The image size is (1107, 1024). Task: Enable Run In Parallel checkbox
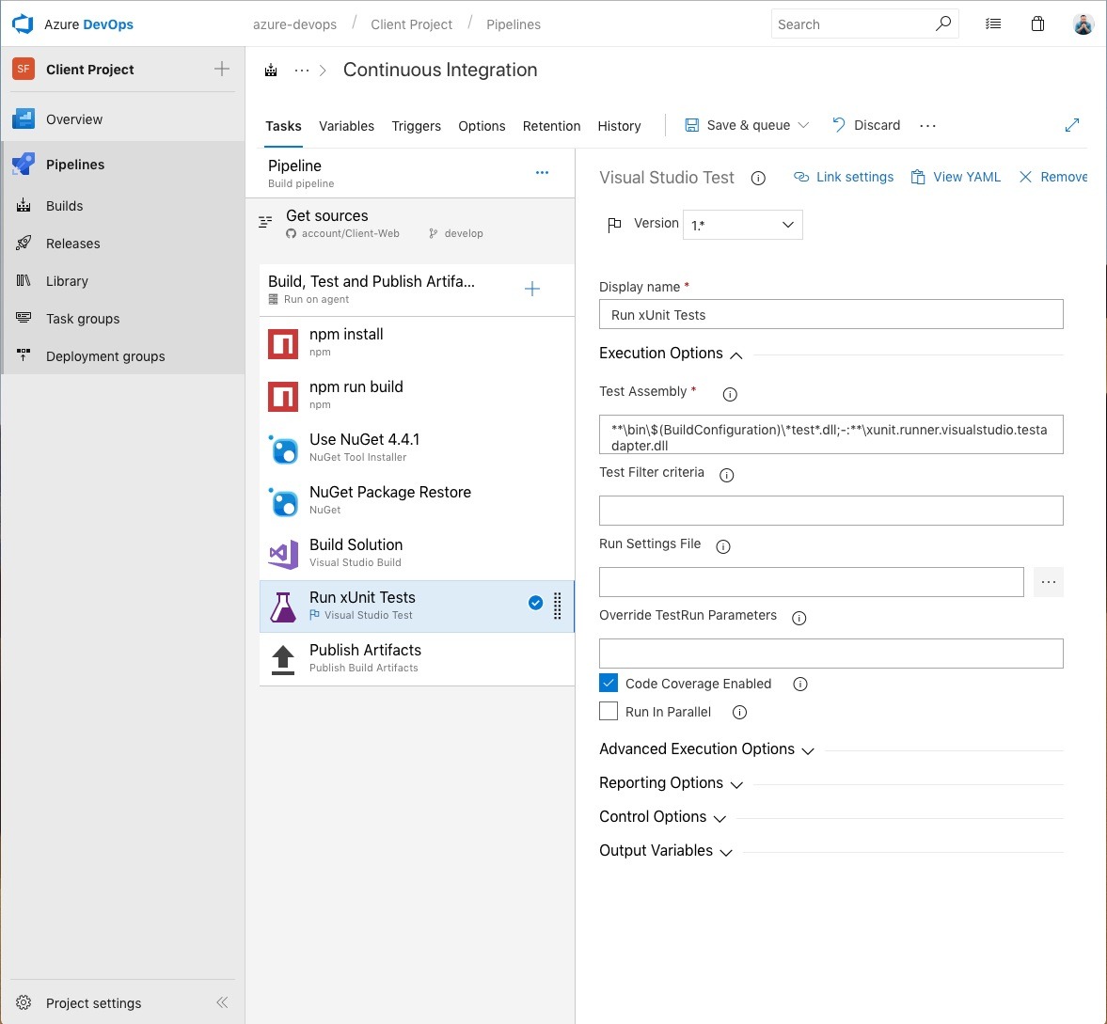pyautogui.click(x=609, y=712)
